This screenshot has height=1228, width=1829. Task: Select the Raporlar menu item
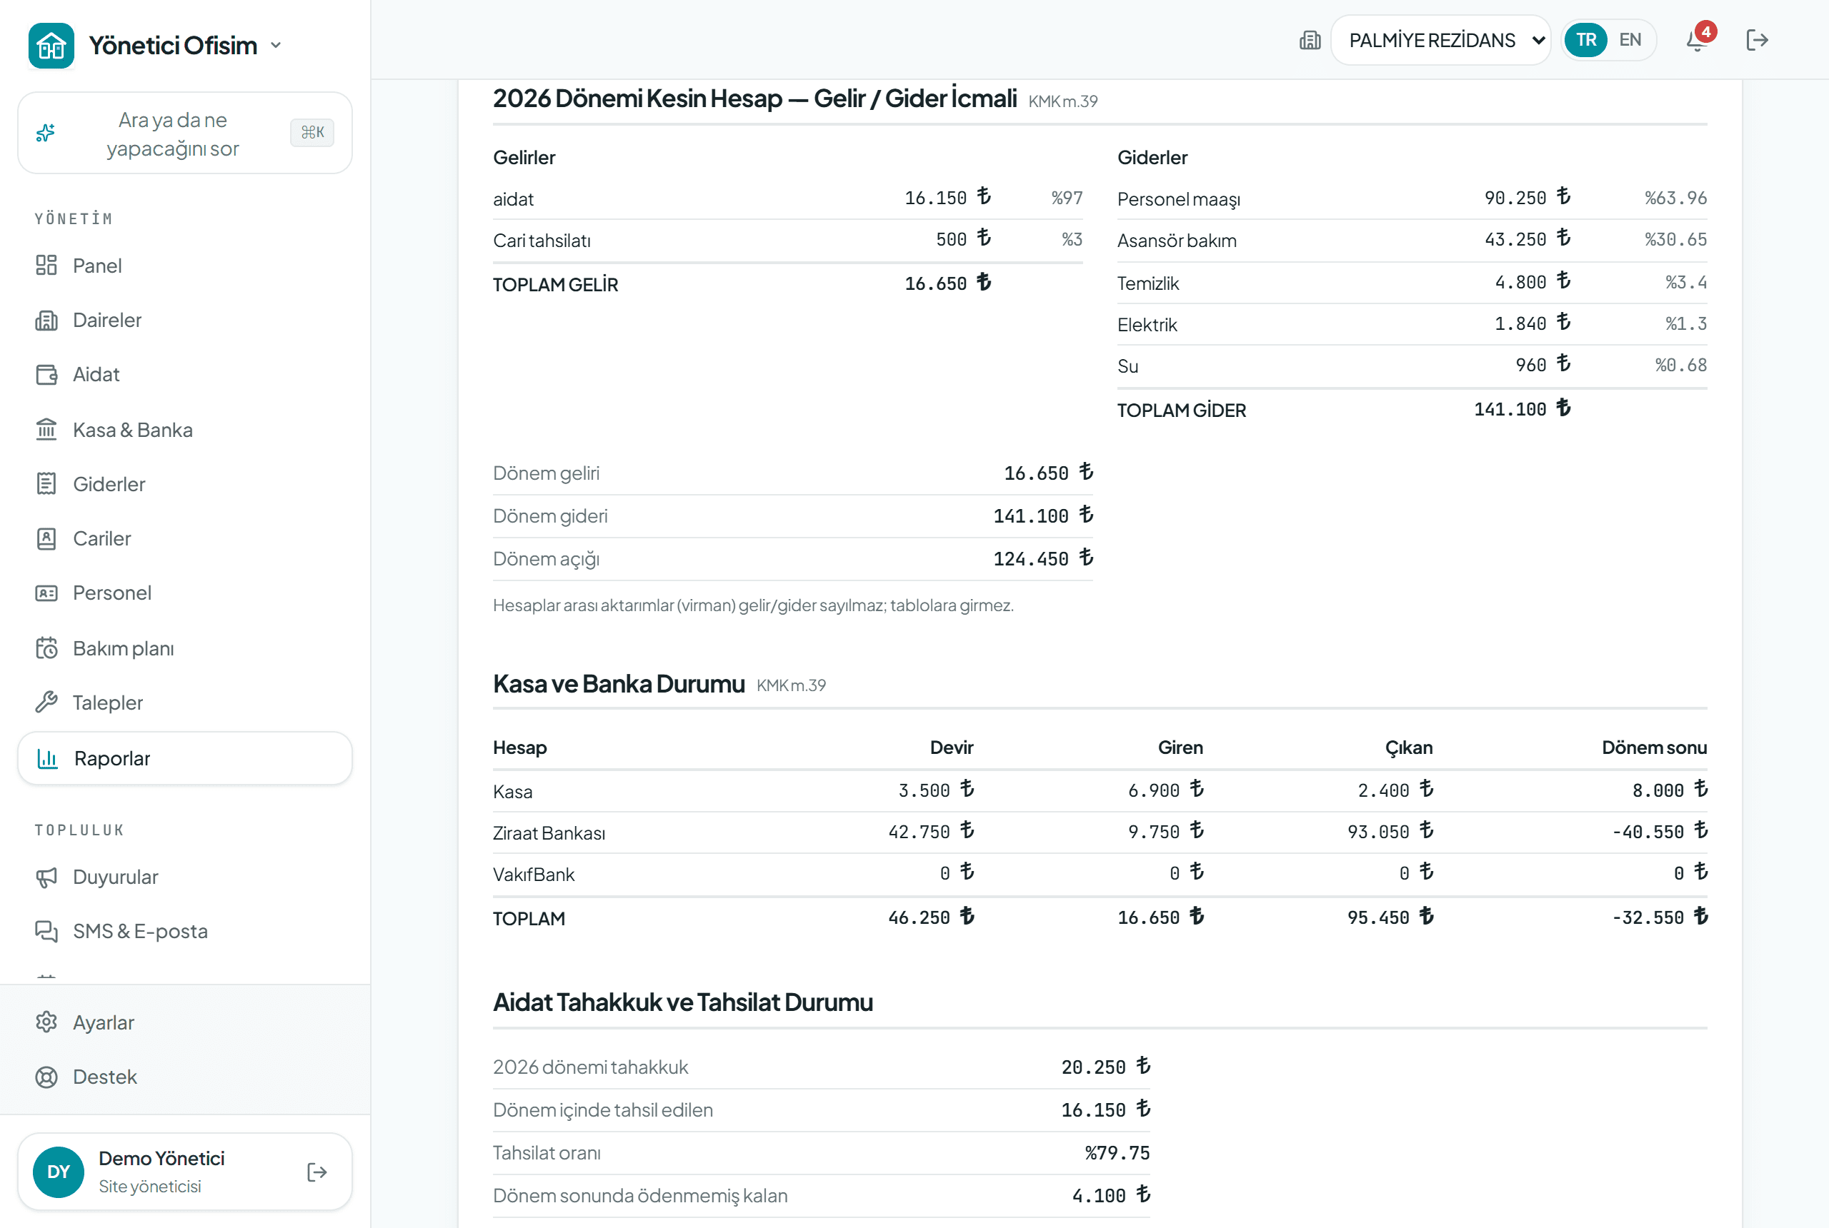185,758
